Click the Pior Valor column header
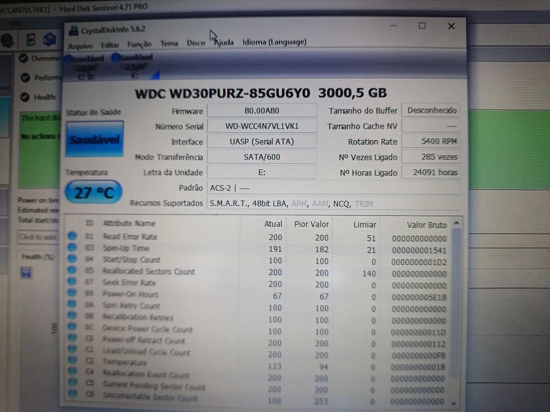The height and width of the screenshot is (412, 550). (x=312, y=224)
